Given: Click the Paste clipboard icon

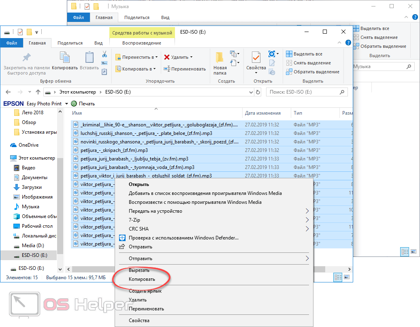Looking at the screenshot, I should (x=89, y=58).
